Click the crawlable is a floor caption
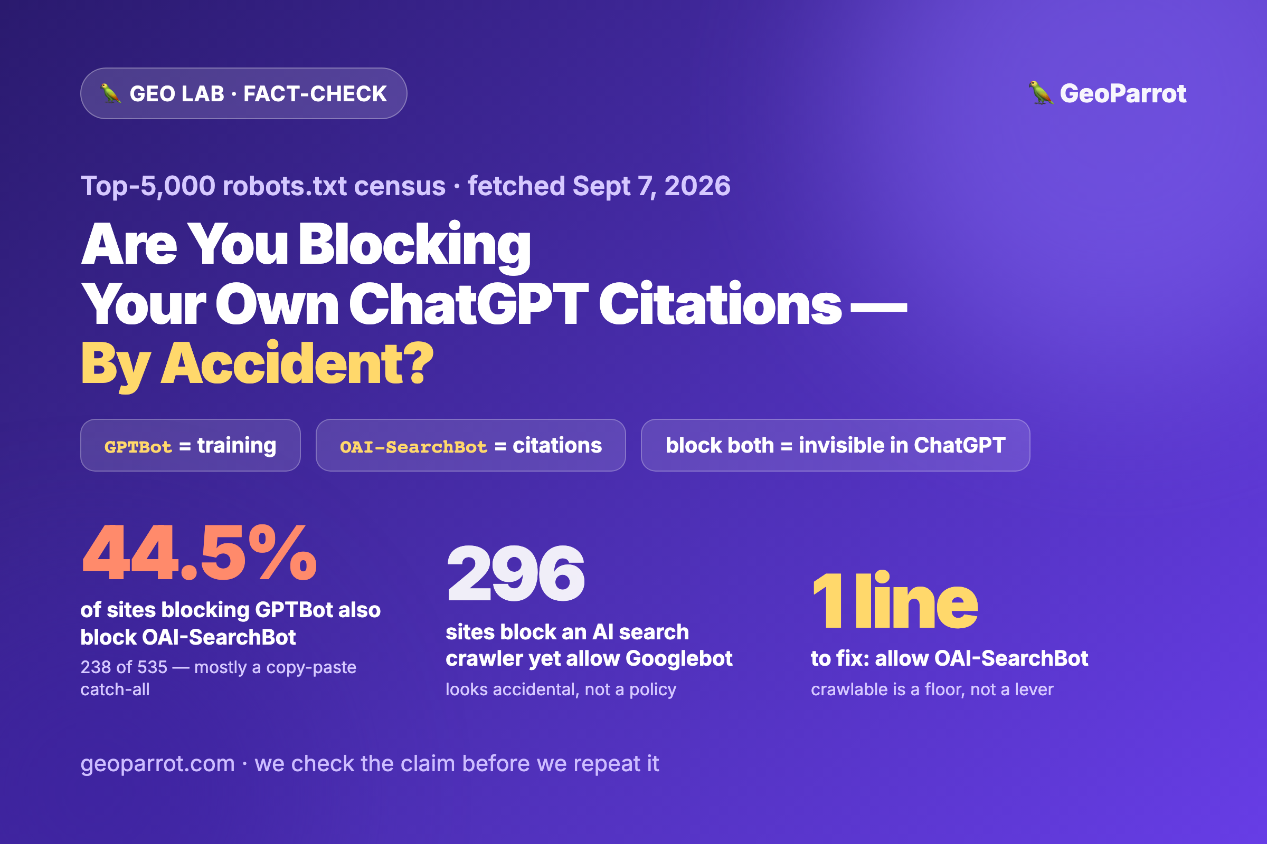The image size is (1267, 844). pos(932,689)
